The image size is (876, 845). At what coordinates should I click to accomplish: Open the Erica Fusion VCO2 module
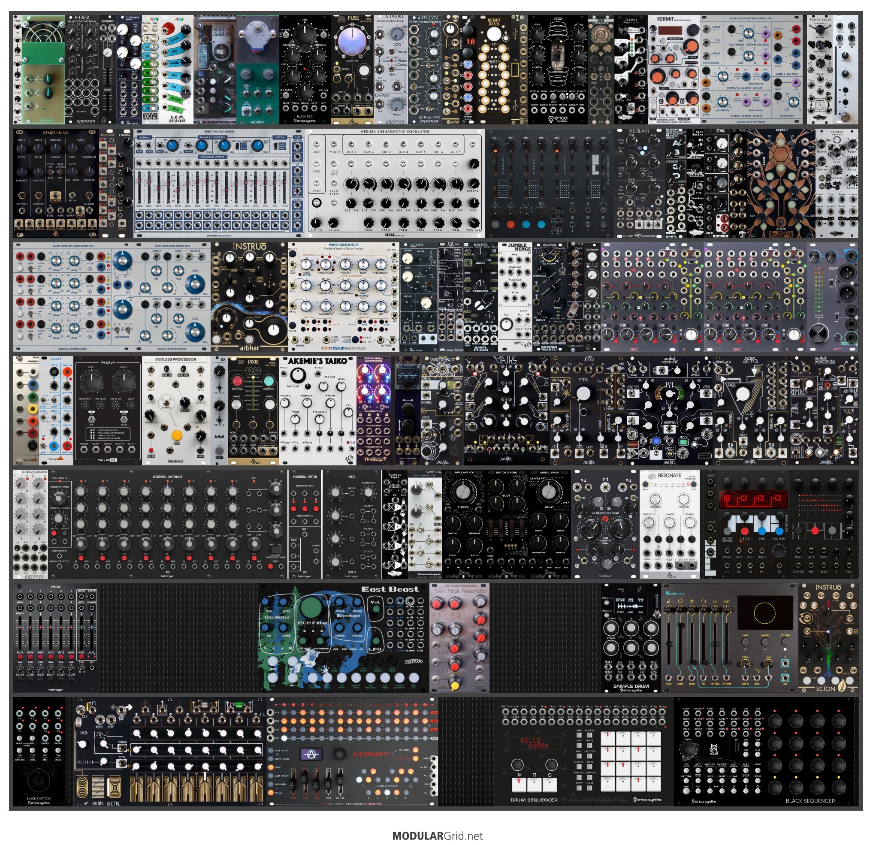(x=558, y=70)
